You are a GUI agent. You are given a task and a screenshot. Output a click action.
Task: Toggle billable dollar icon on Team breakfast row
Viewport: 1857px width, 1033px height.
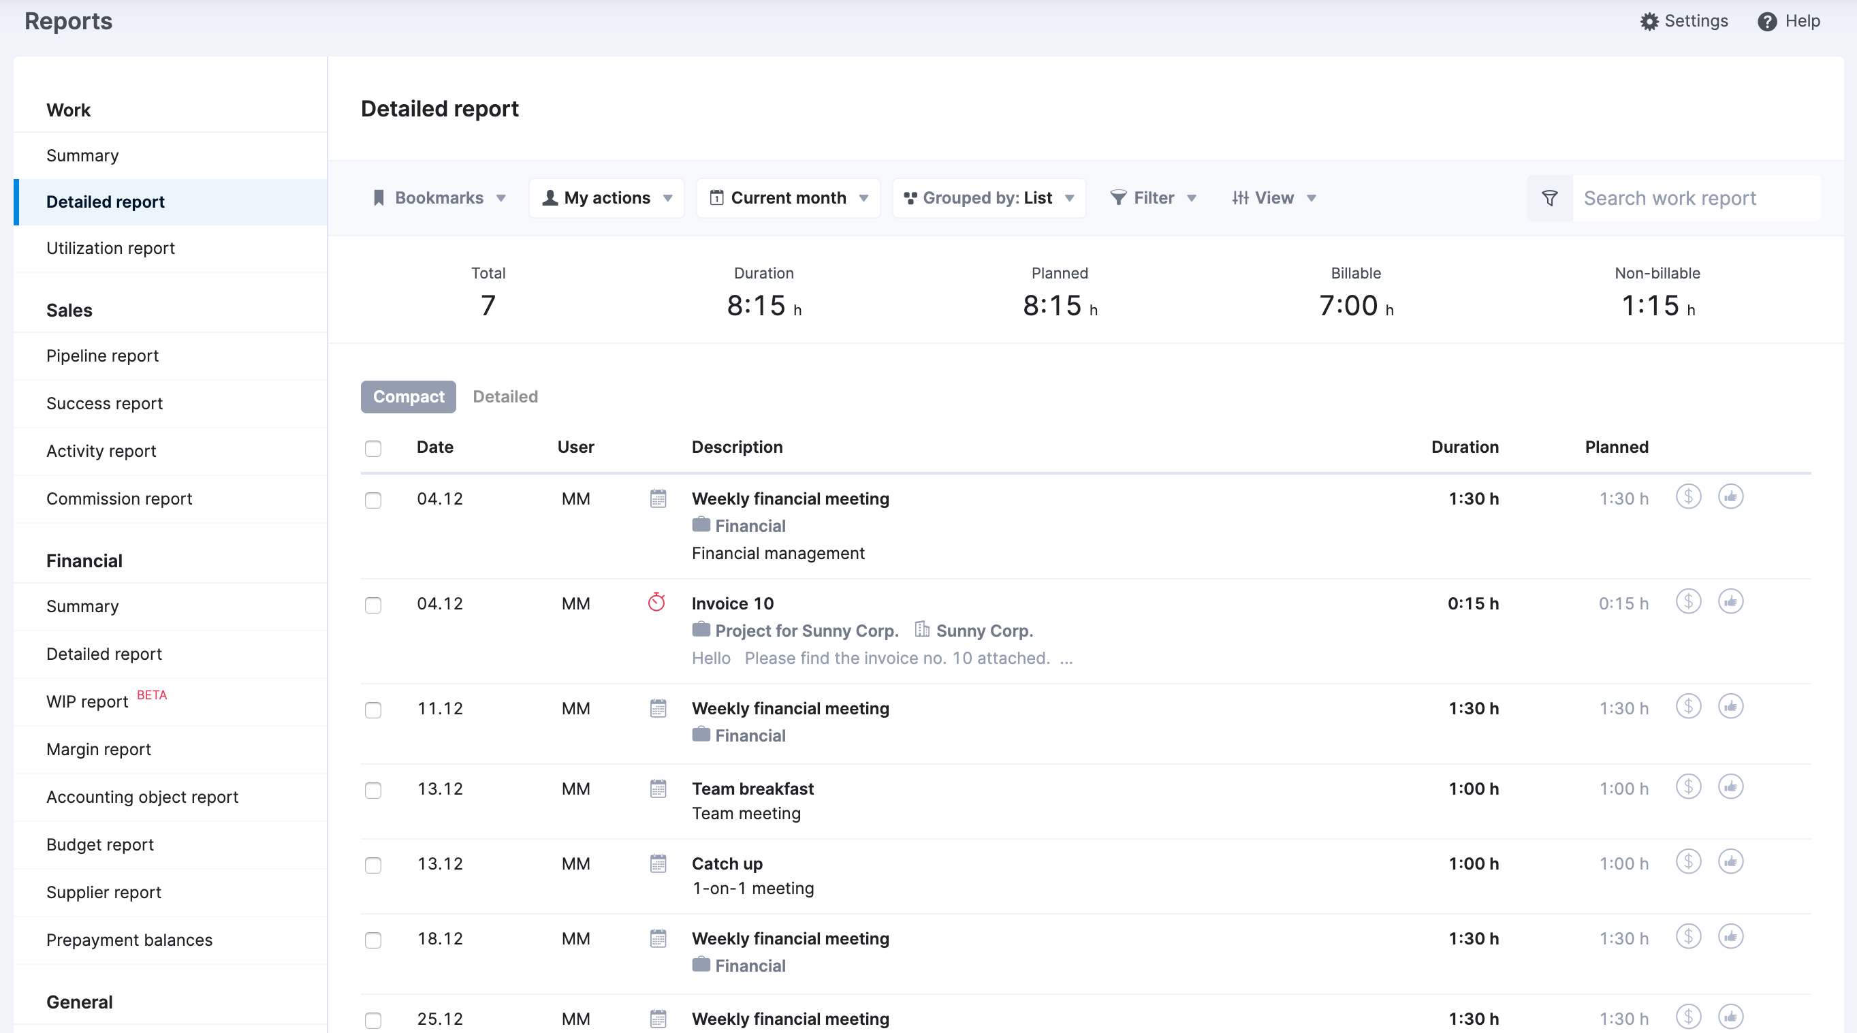click(x=1688, y=786)
